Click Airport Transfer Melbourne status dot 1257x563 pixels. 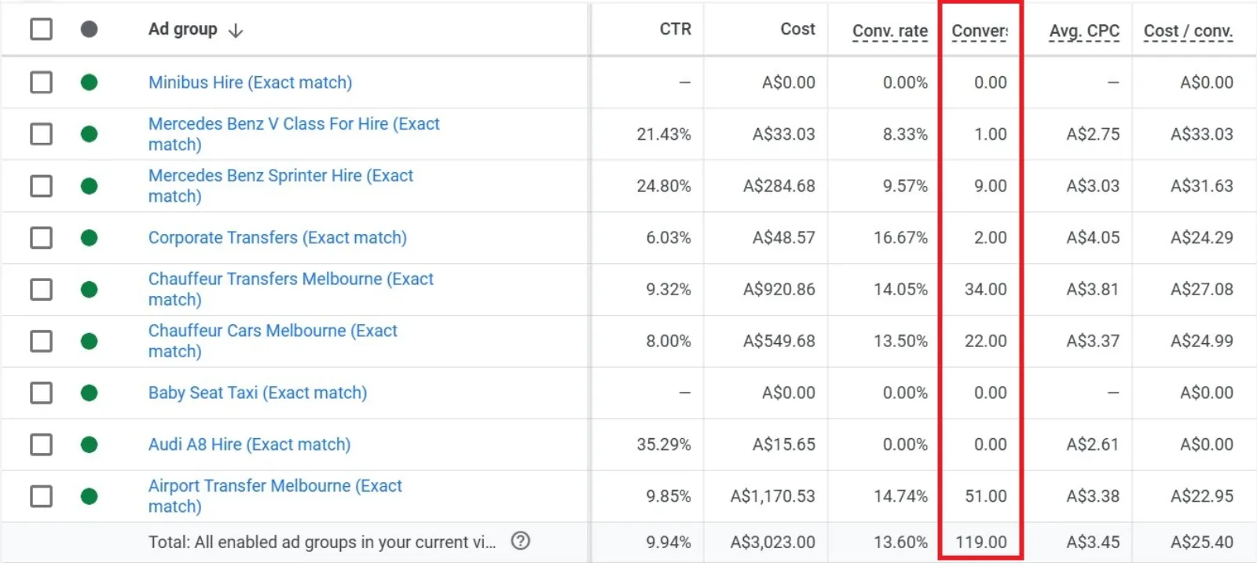(x=89, y=496)
